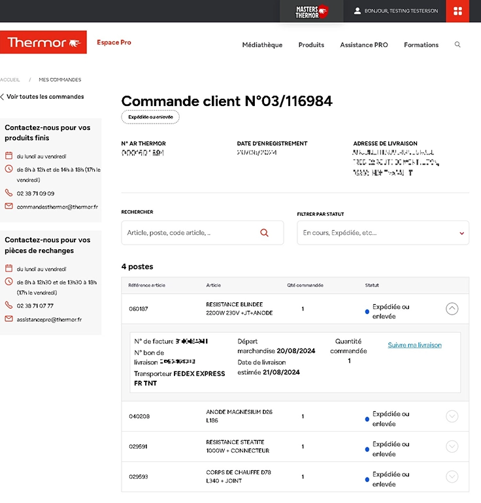Click the red search icon in Rechercher field
The width and height of the screenshot is (481, 503).
[264, 233]
